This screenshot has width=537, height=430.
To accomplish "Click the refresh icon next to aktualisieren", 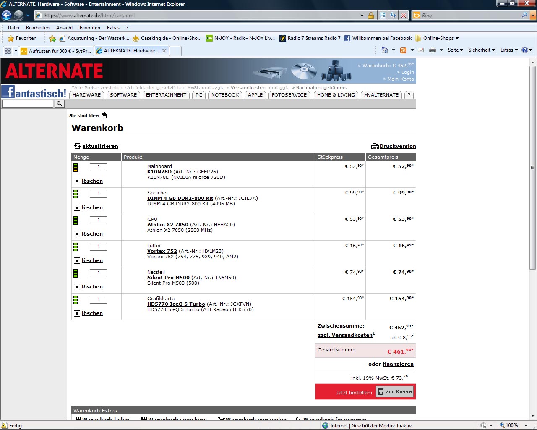I will (x=77, y=146).
